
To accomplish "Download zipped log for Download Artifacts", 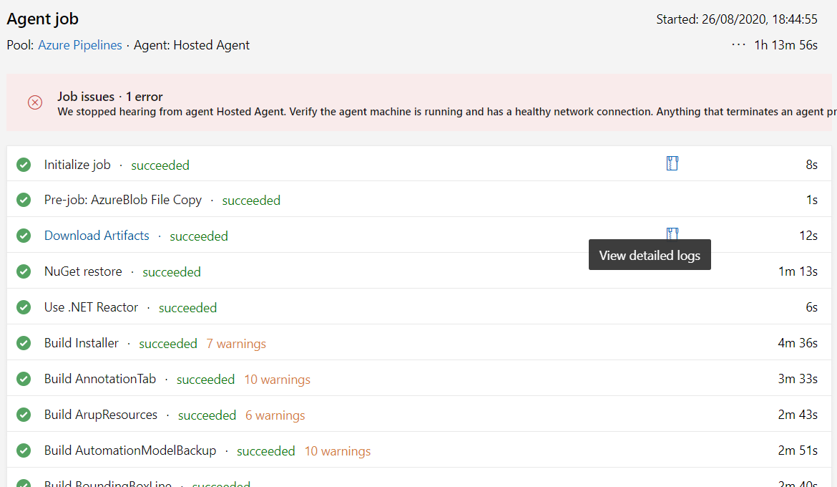I will 671,233.
